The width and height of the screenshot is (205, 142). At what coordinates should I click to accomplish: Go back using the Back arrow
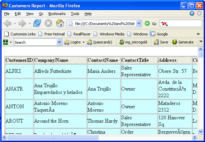pyautogui.click(x=8, y=24)
